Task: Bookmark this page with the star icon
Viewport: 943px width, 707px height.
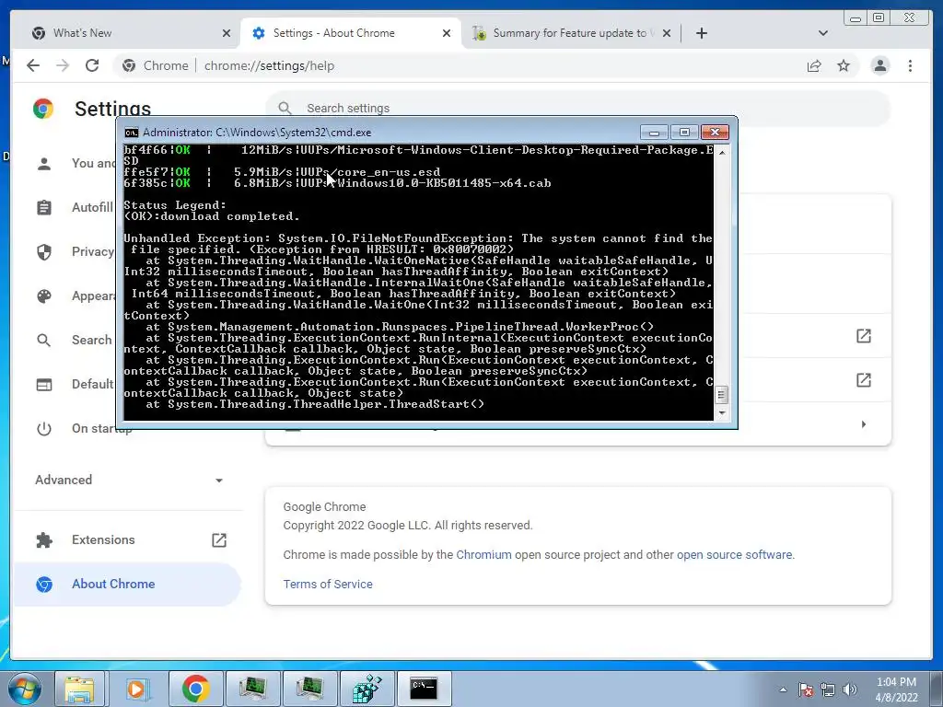Action: (844, 65)
